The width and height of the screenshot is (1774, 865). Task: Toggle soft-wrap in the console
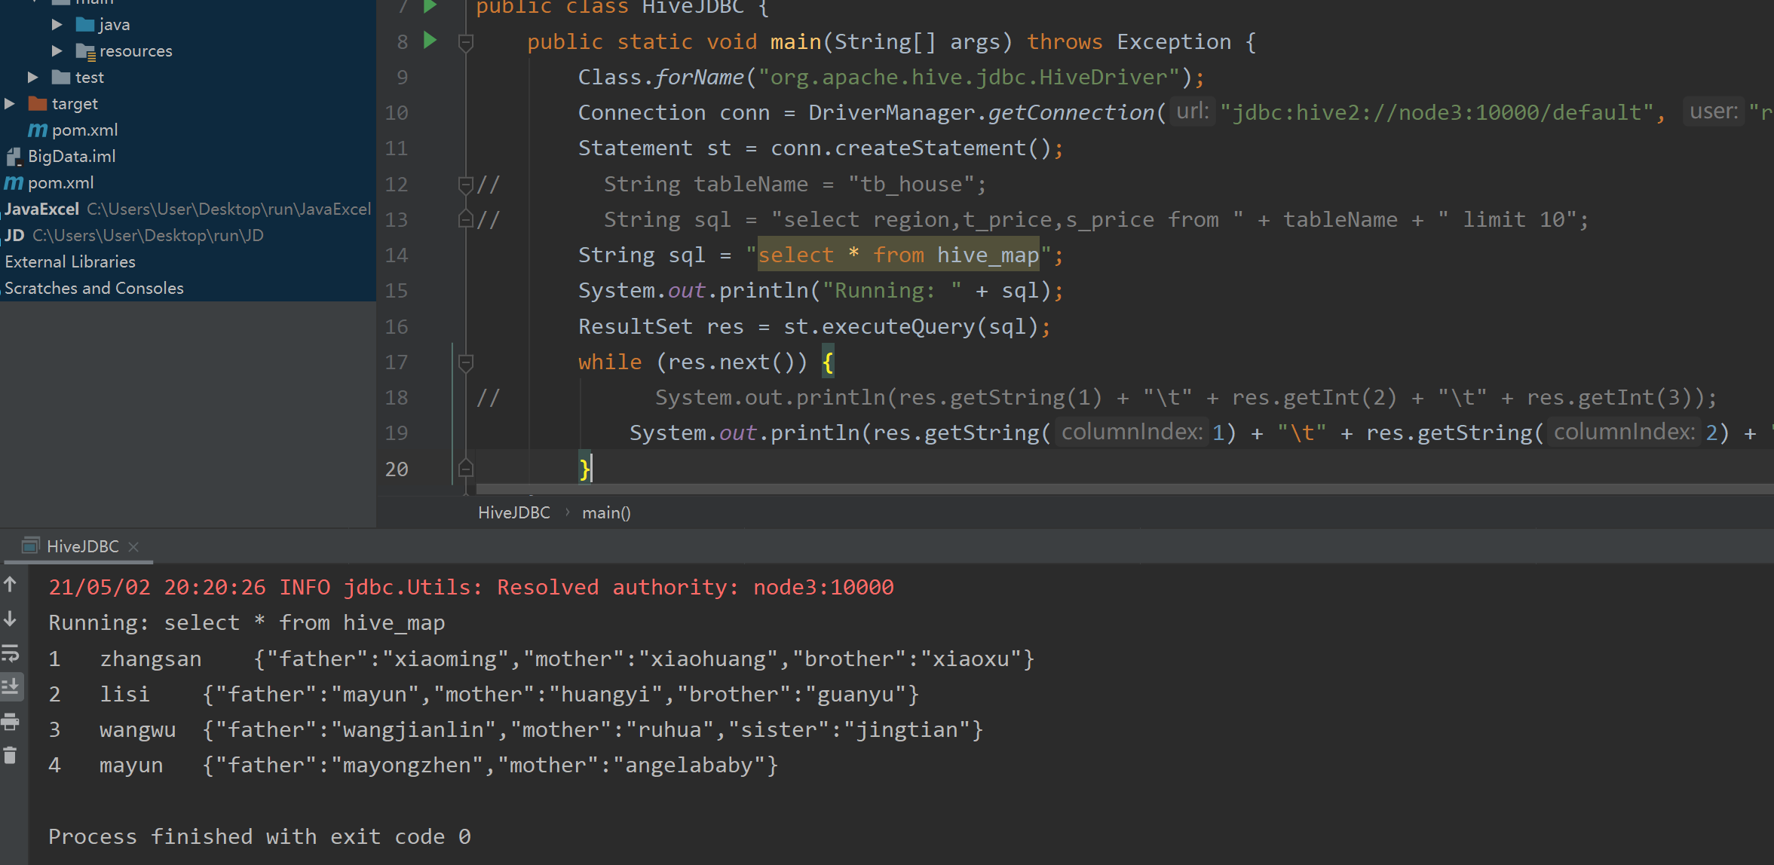pos(11,653)
